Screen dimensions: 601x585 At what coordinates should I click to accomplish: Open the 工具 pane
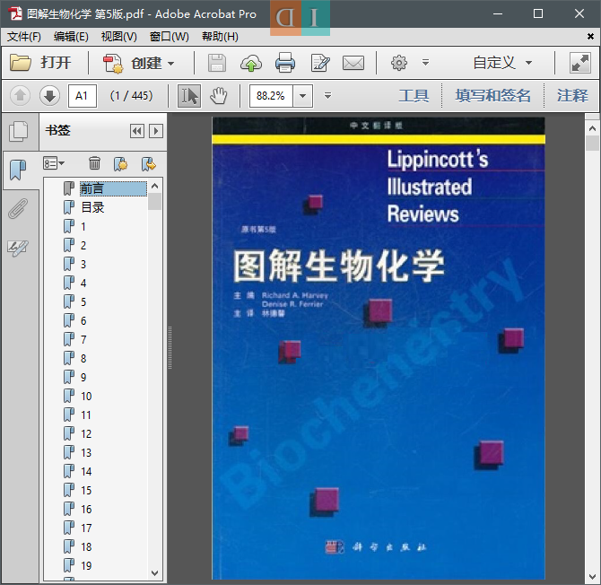[414, 95]
